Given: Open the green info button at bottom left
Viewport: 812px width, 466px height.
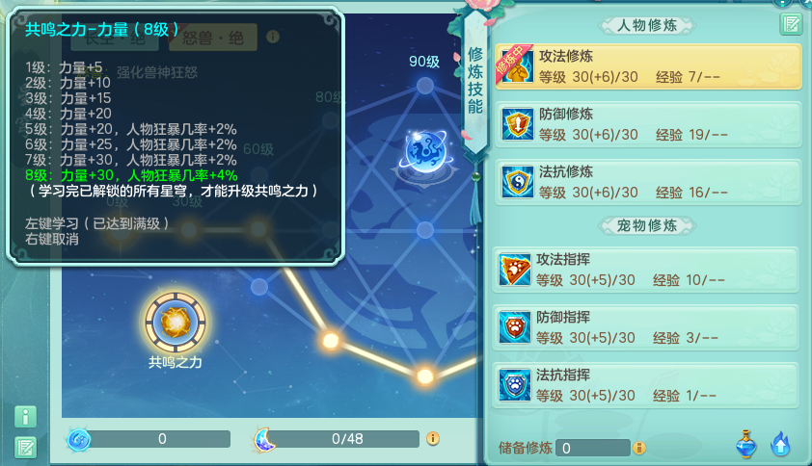Looking at the screenshot, I should [25, 416].
